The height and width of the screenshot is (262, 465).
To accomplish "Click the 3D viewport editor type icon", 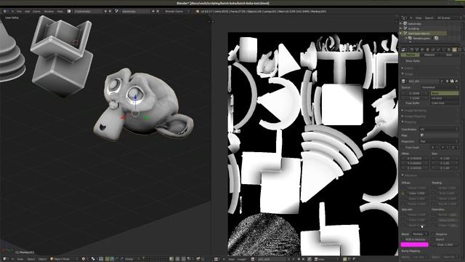I will pyautogui.click(x=5, y=259).
